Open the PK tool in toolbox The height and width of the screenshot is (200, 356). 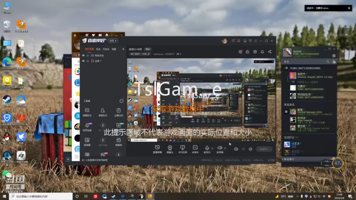point(103,155)
